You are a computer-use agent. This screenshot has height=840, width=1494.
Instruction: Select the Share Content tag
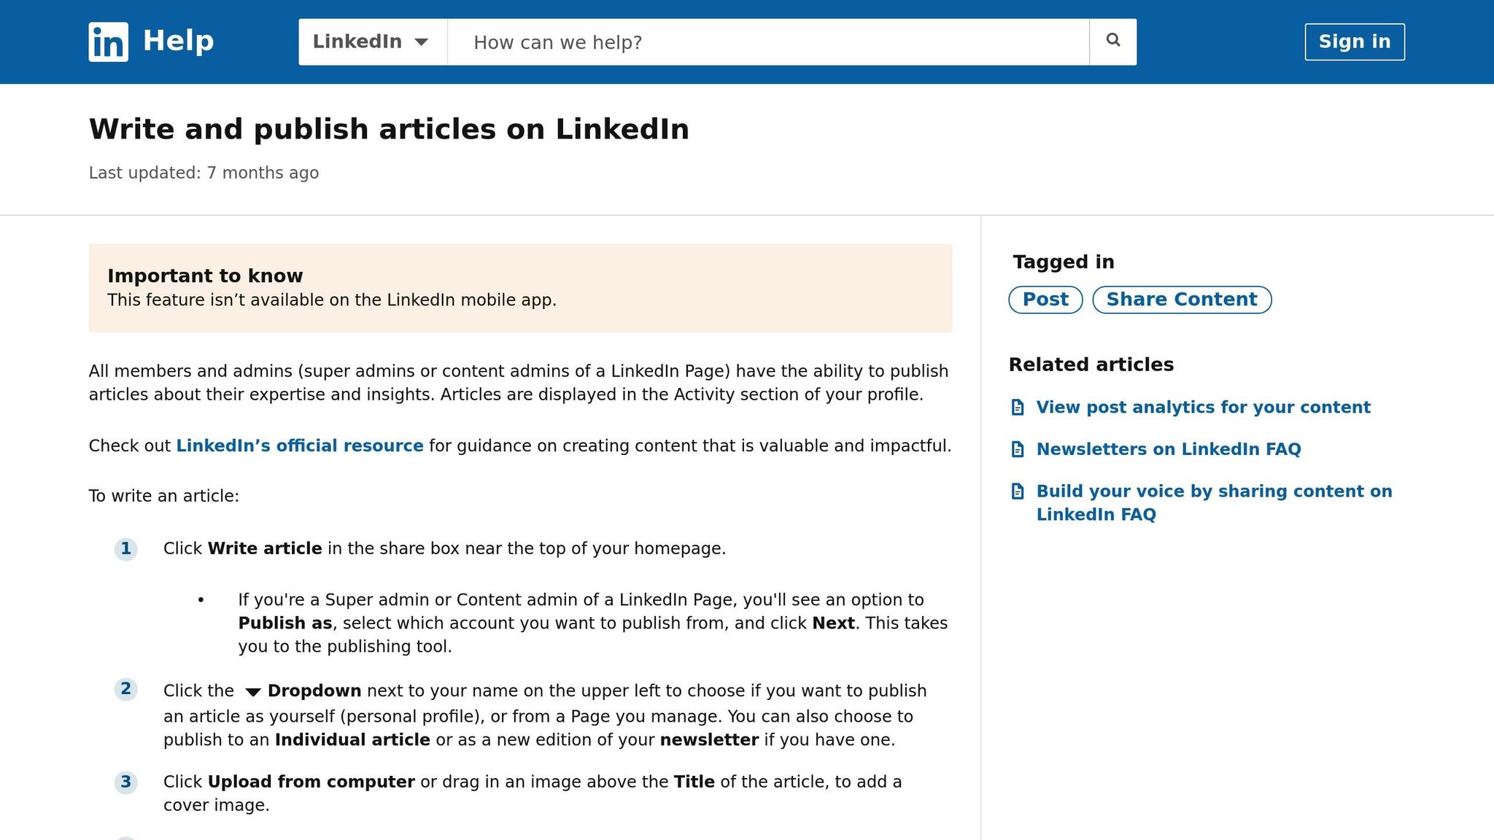coord(1182,299)
